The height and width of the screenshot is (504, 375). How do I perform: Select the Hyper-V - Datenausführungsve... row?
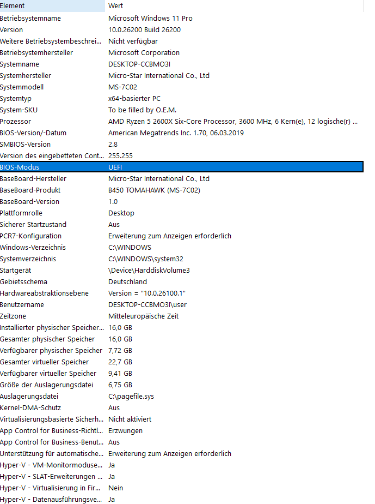(x=182, y=499)
